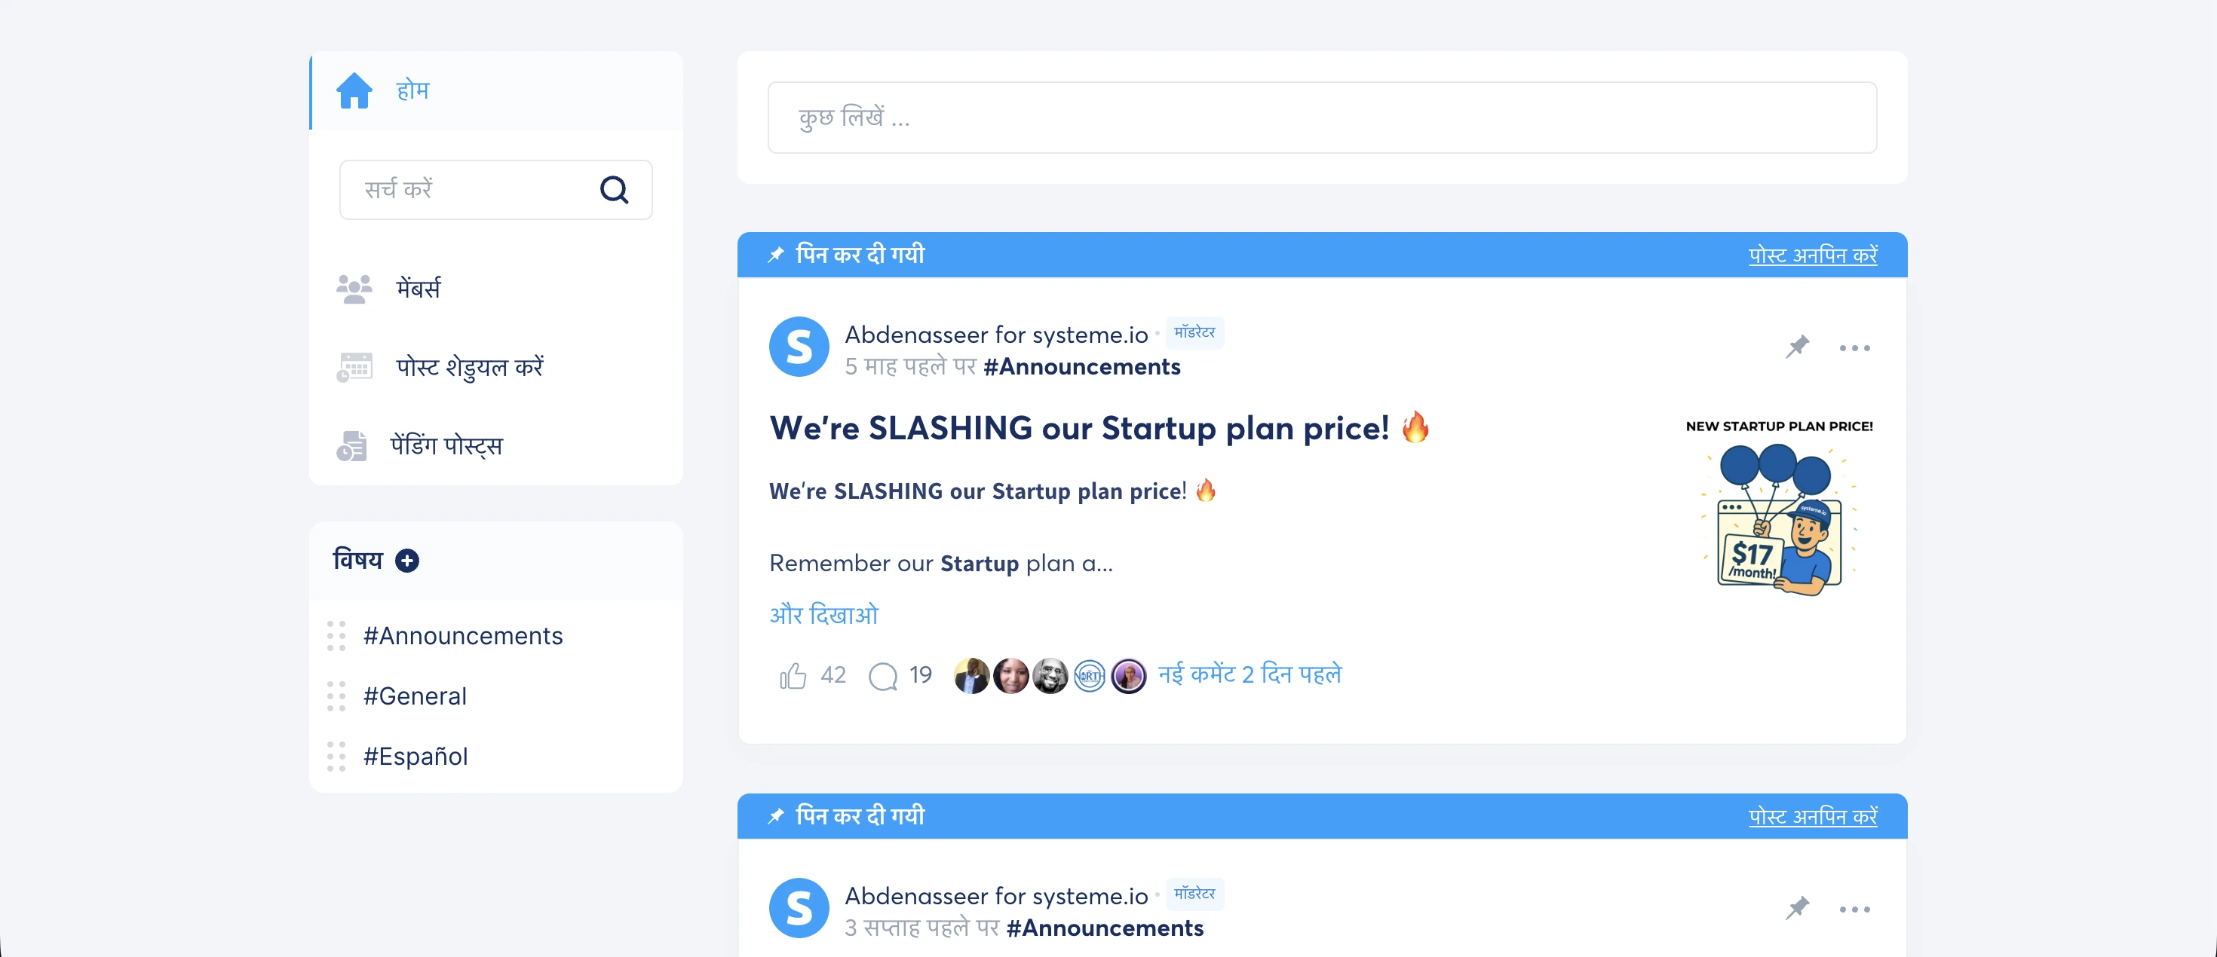Click the write something post field
Screen dimensions: 2217x957
point(1321,118)
